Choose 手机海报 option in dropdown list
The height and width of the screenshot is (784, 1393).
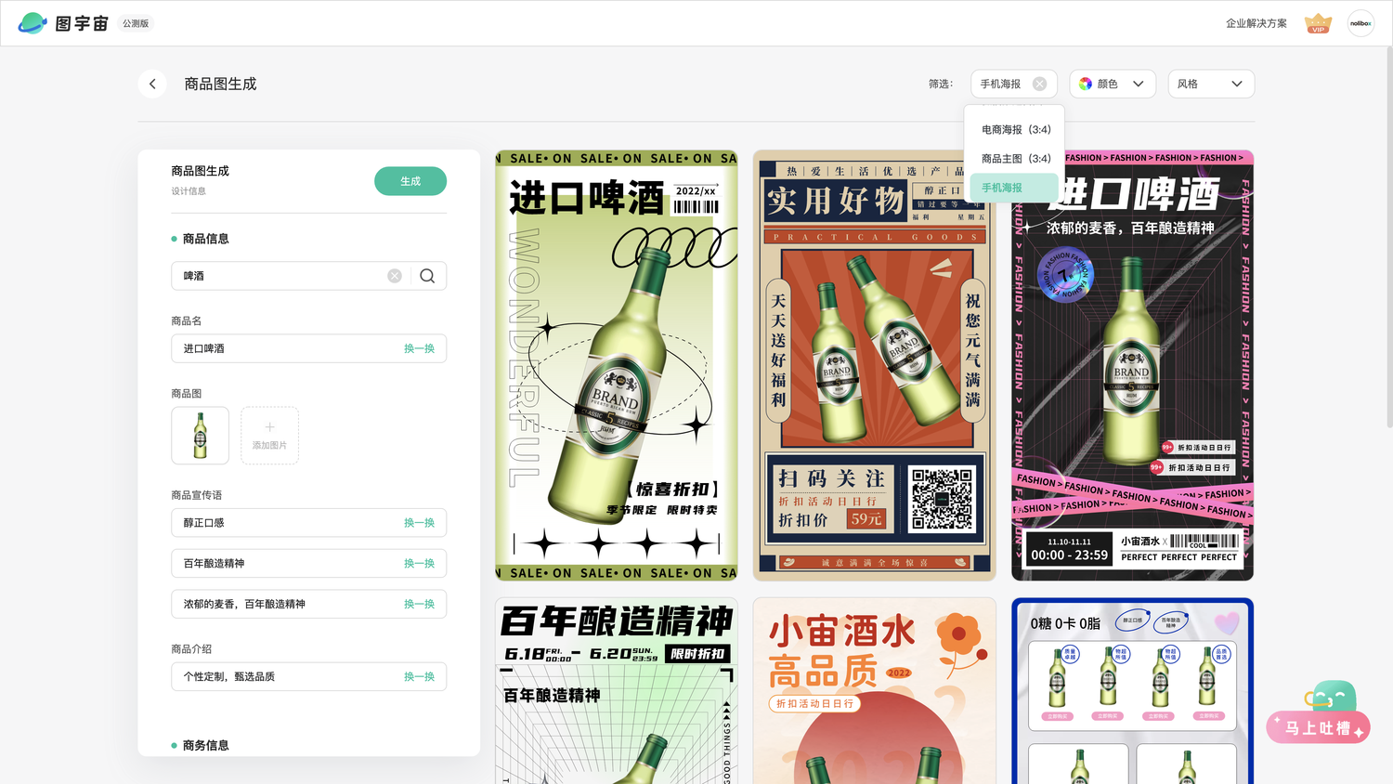click(1015, 188)
